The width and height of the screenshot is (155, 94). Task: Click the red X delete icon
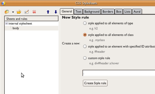(x=34, y=12)
